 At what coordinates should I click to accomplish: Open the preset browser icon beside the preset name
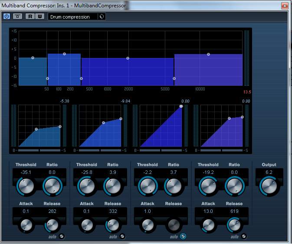[x=102, y=16]
